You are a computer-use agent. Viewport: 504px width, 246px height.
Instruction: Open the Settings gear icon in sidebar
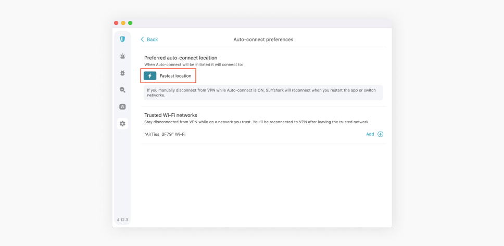[122, 123]
